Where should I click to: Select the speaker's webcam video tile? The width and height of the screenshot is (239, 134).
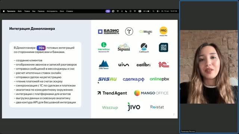pyautogui.click(x=209, y=67)
